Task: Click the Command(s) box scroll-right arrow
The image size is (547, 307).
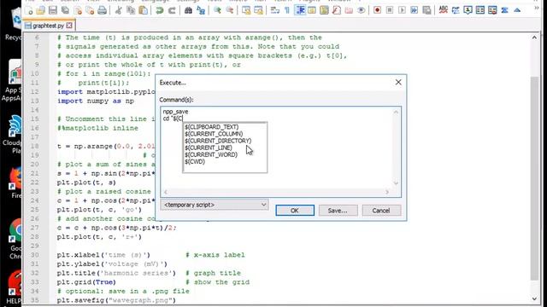Action: click(x=387, y=192)
